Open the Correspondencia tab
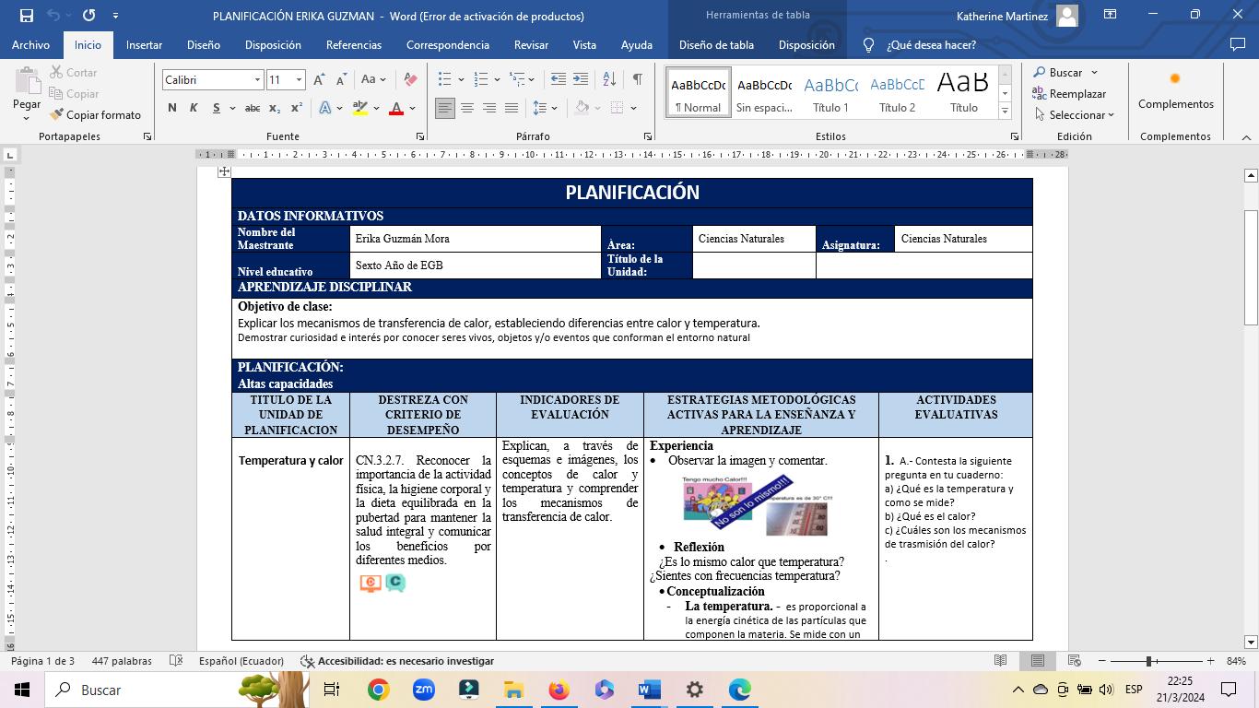The height and width of the screenshot is (708, 1259). point(448,45)
